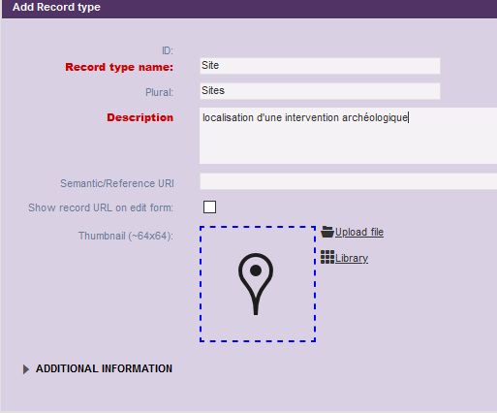Viewport: 497px width, 413px height.
Task: Click the red Description label
Action: coord(140,117)
